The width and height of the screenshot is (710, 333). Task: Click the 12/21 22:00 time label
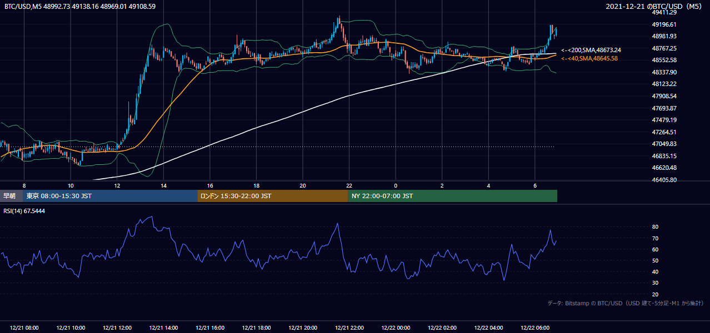point(349,328)
